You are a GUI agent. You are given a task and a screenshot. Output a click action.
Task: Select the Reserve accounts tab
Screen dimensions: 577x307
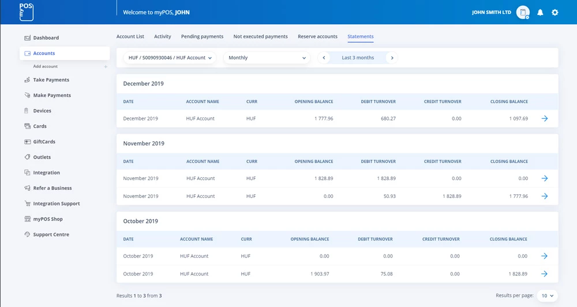point(317,36)
